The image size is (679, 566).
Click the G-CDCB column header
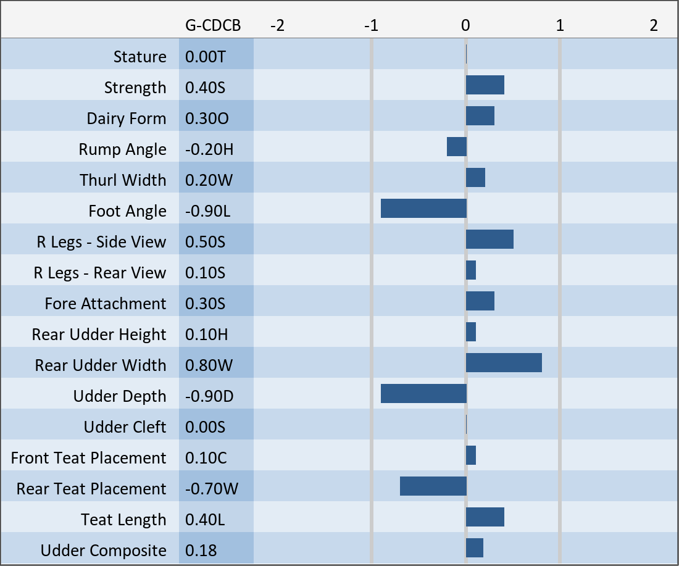tap(213, 25)
